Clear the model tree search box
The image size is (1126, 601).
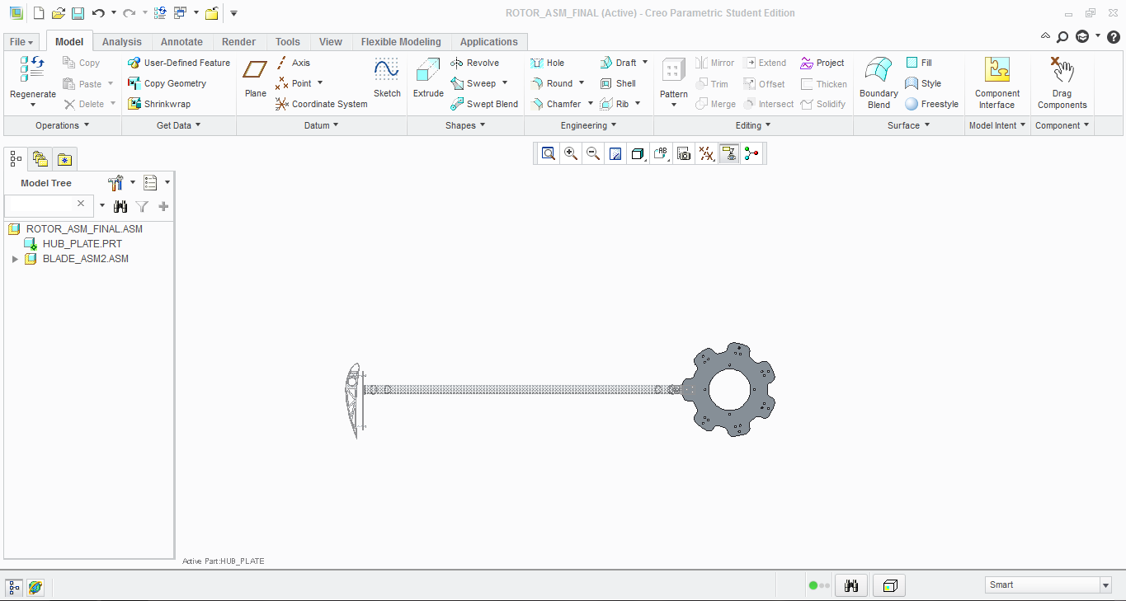click(81, 204)
